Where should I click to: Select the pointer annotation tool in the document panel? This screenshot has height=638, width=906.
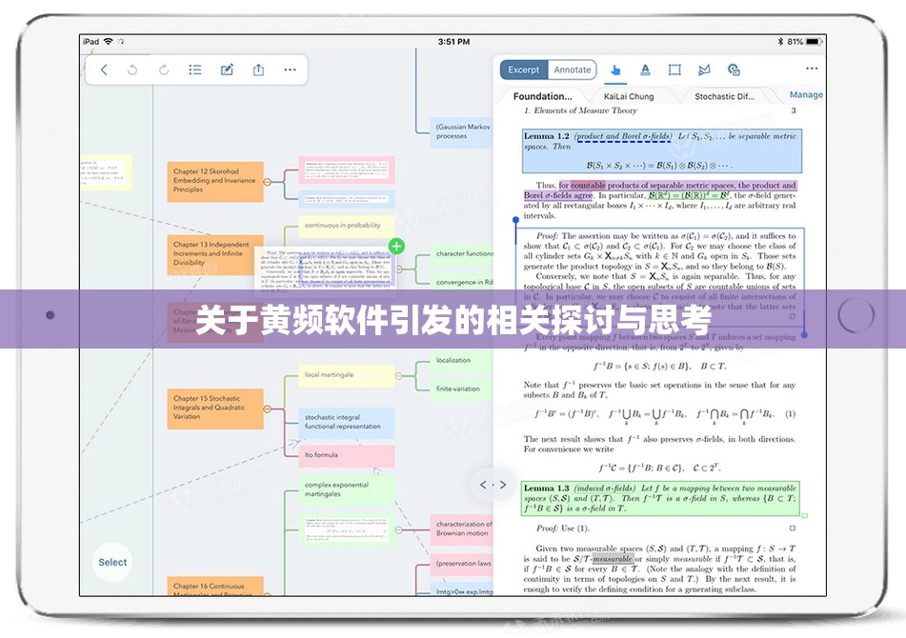[x=614, y=70]
